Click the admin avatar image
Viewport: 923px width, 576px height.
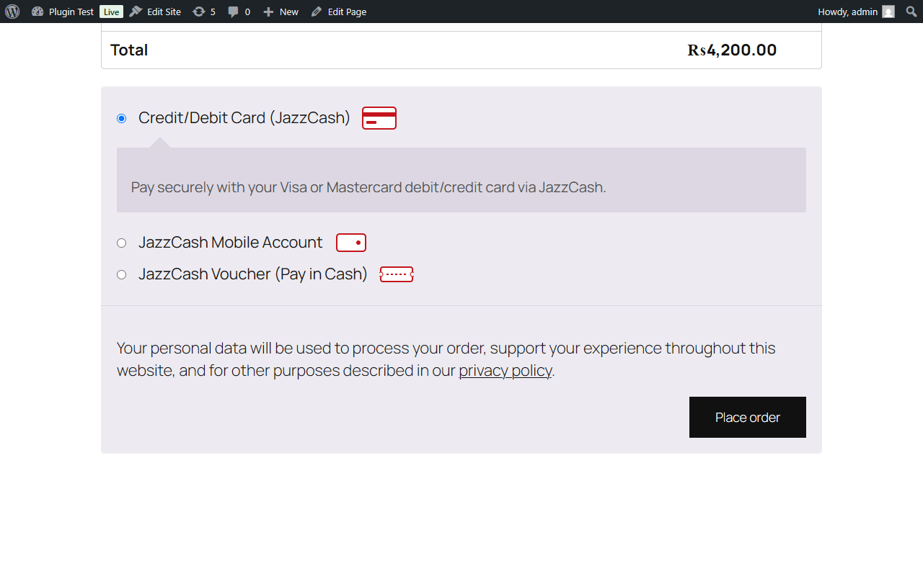point(888,12)
